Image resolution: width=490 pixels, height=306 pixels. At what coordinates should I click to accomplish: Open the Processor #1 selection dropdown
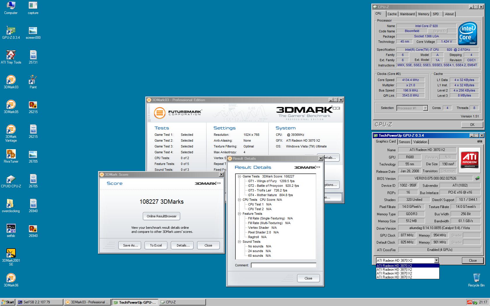(x=412, y=108)
